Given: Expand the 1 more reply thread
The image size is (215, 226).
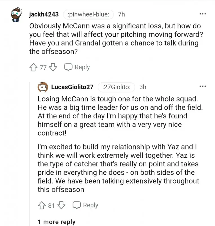Looking at the screenshot, I should 57,222.
